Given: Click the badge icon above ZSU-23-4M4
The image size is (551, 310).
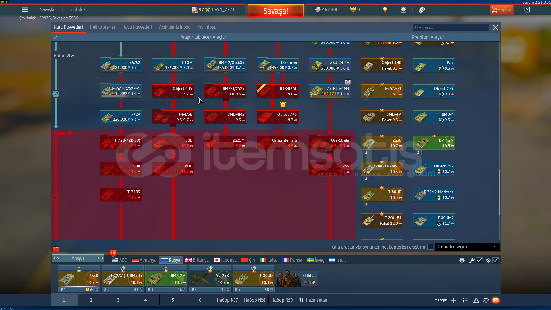Looking at the screenshot, I should click(347, 83).
